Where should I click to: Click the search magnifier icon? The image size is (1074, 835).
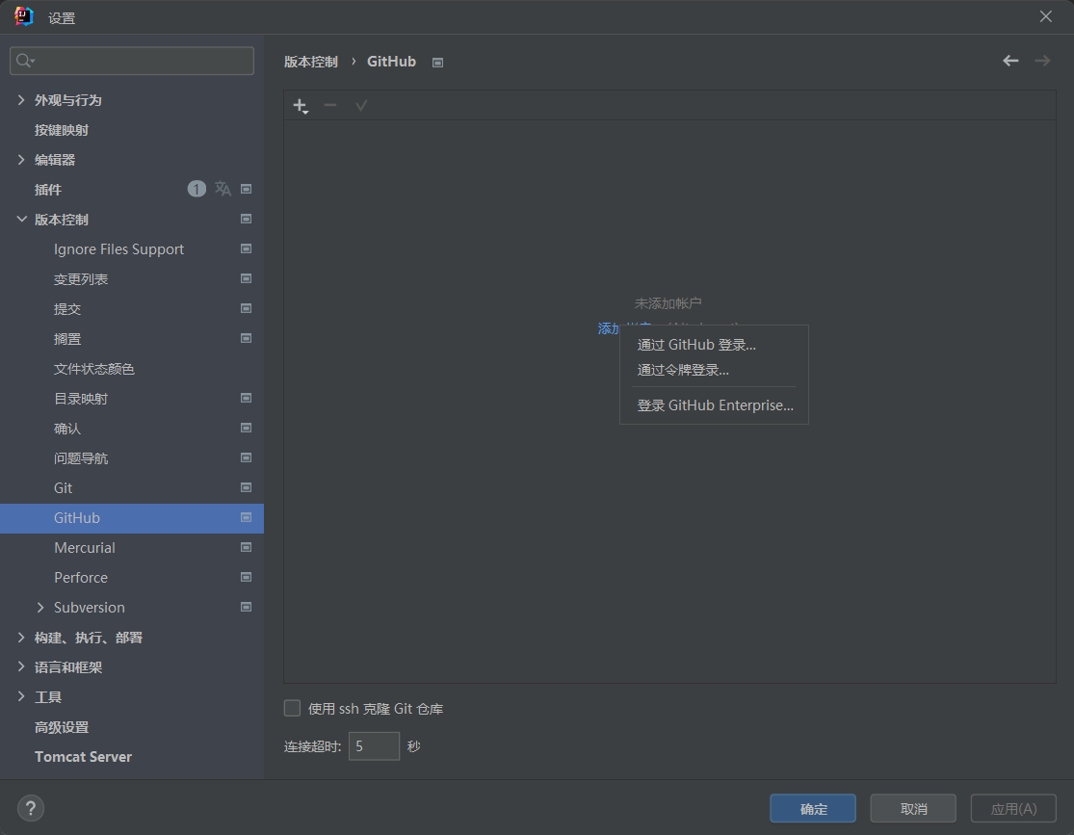(25, 61)
